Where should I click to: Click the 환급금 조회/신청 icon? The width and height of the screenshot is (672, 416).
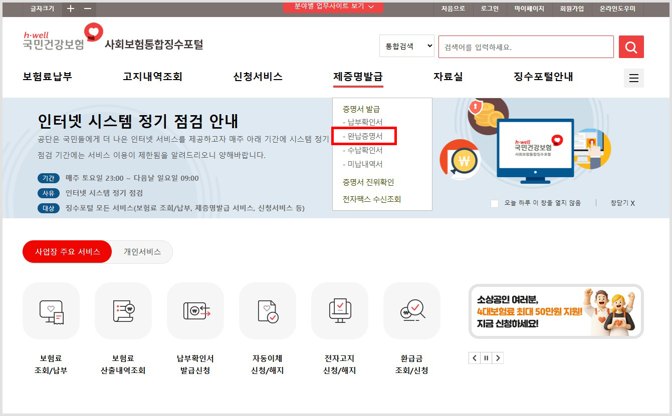(411, 310)
